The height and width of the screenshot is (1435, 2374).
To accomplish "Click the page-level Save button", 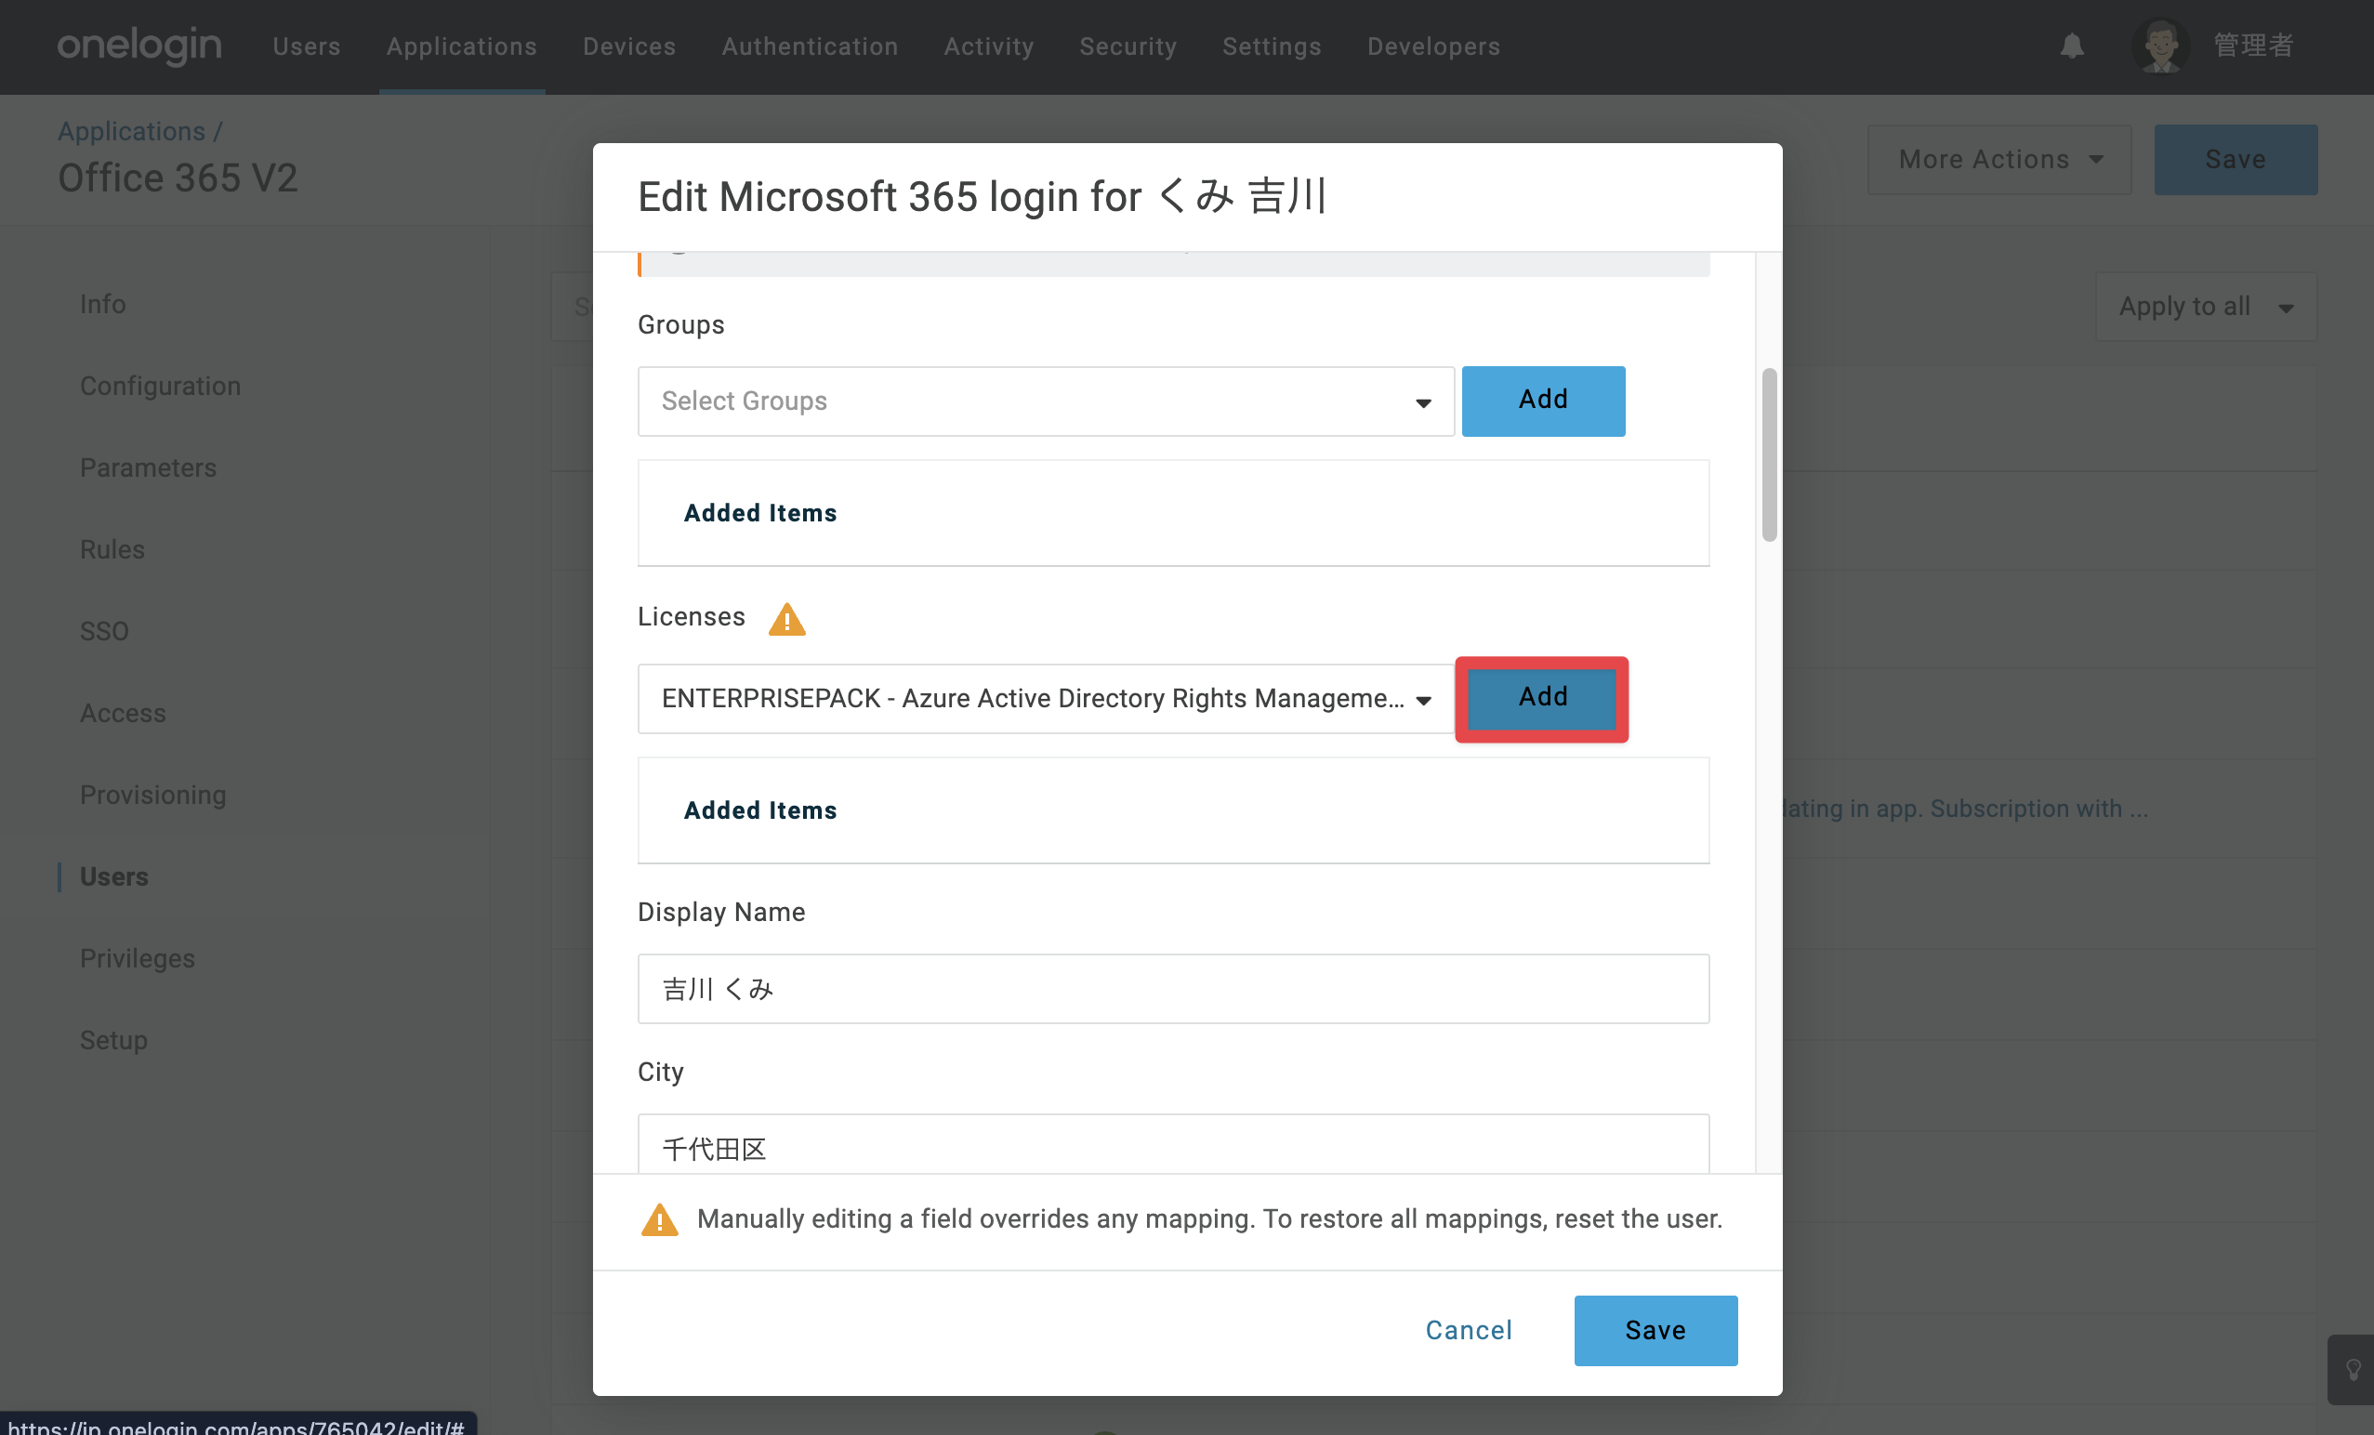I will click(x=2236, y=159).
